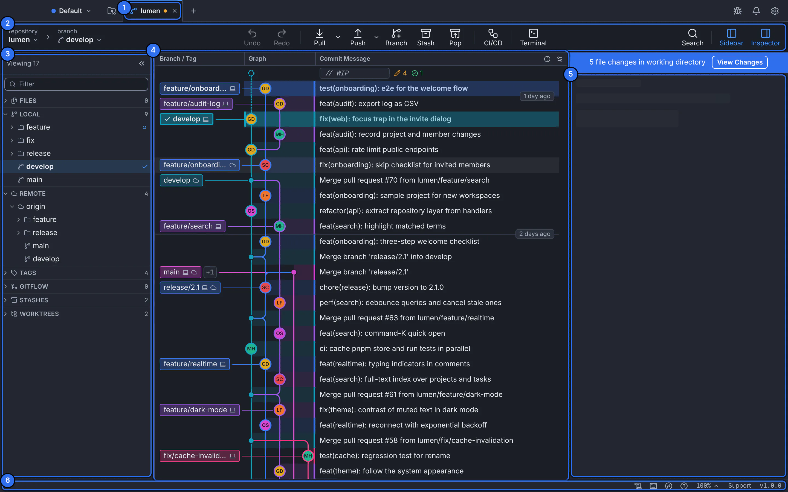The image size is (788, 492).
Task: Close the lumen tab
Action: (175, 11)
